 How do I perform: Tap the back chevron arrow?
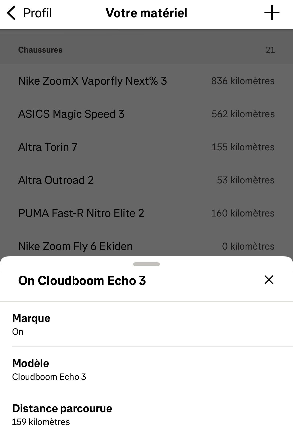pos(11,13)
